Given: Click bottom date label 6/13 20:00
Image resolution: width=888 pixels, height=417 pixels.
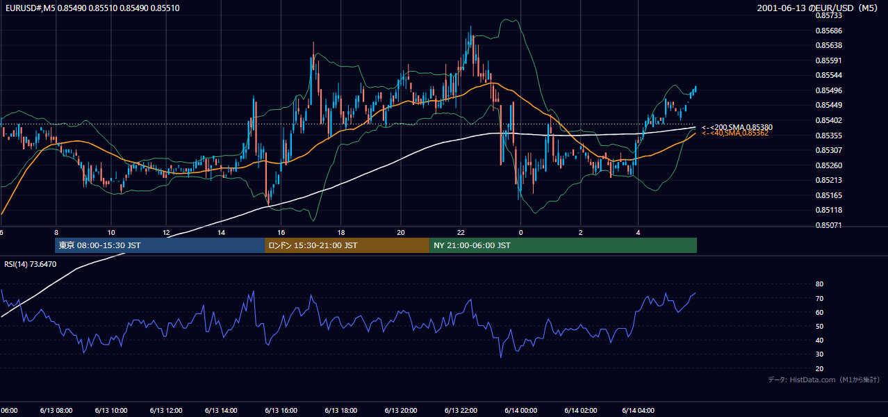Looking at the screenshot, I should pos(400,410).
